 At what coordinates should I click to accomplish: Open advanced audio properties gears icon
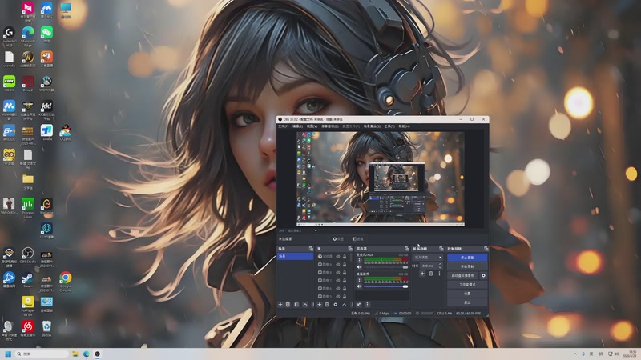pos(358,305)
